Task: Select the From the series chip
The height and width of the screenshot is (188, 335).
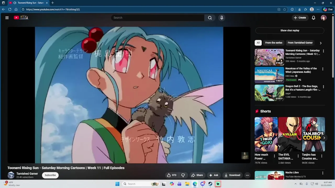Action: pyautogui.click(x=274, y=43)
